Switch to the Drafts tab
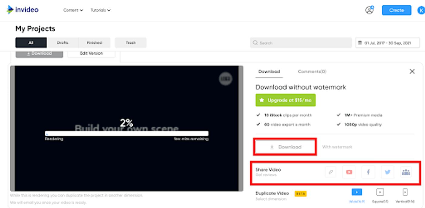Image resolution: width=425 pixels, height=208 pixels. [63, 43]
